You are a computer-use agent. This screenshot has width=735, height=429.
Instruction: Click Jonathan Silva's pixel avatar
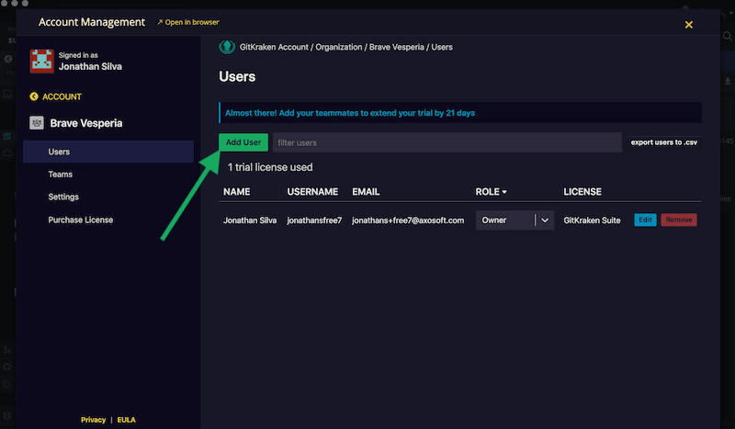click(41, 61)
